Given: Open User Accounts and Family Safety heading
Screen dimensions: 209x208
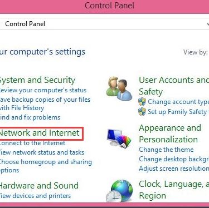Looking at the screenshot, I should click(x=174, y=86).
